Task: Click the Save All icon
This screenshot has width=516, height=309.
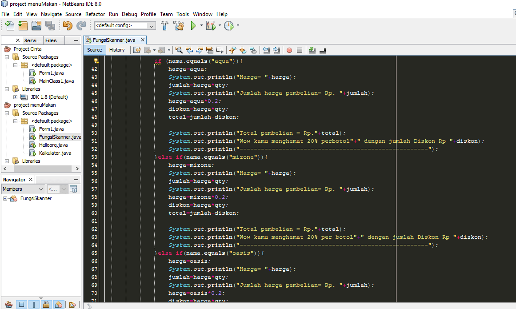Action: point(50,26)
